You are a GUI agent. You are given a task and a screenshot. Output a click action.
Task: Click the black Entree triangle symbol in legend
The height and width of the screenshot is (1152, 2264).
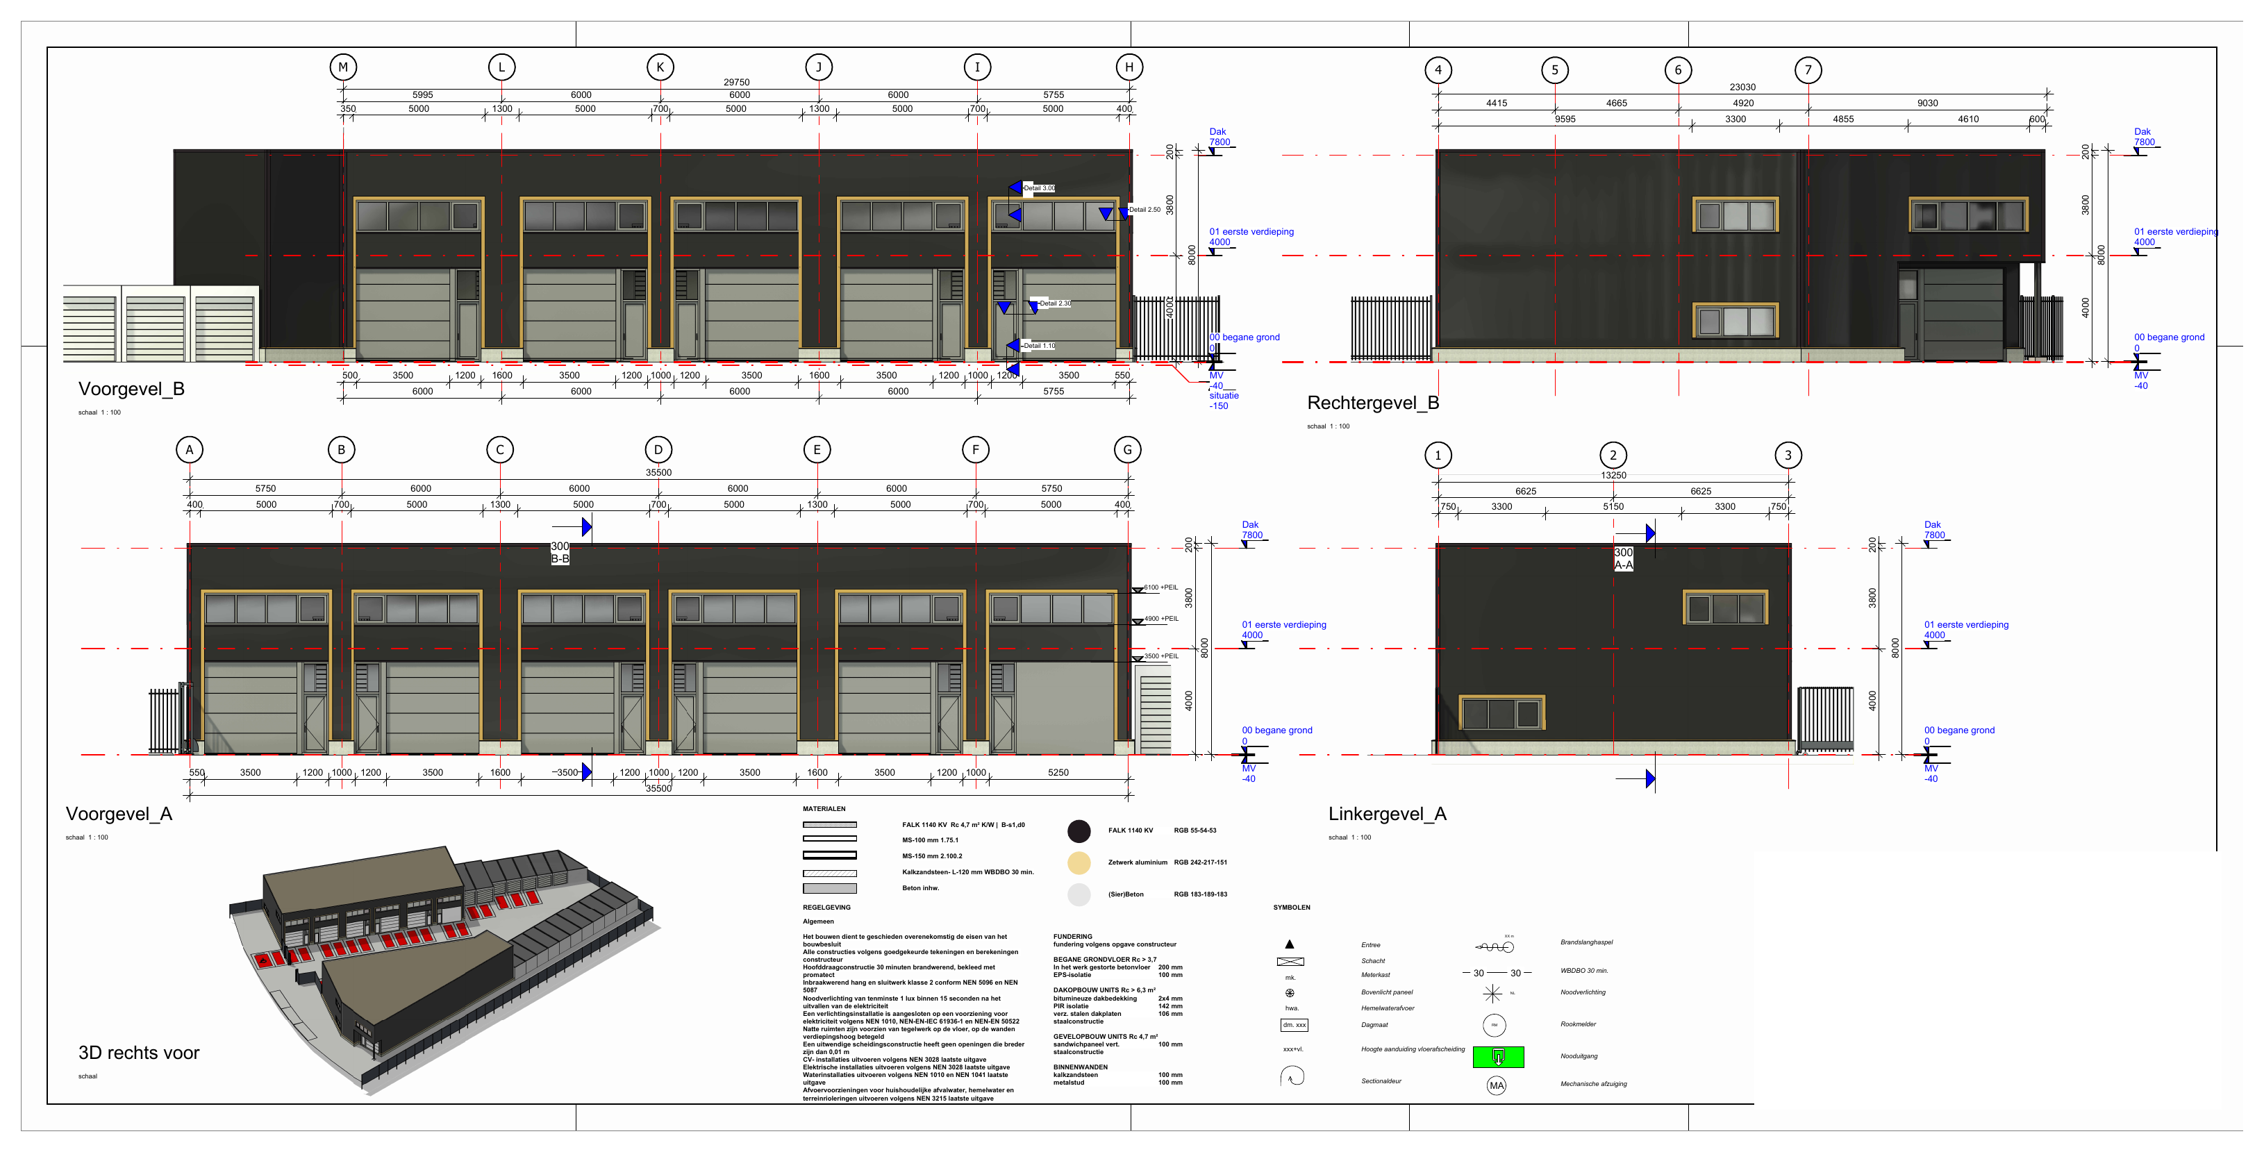1290,944
